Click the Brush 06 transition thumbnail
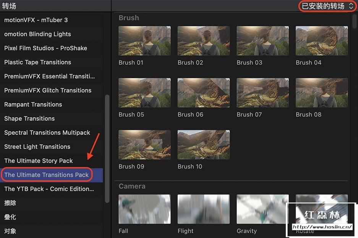The width and height of the screenshot is (358, 238). pos(204,93)
